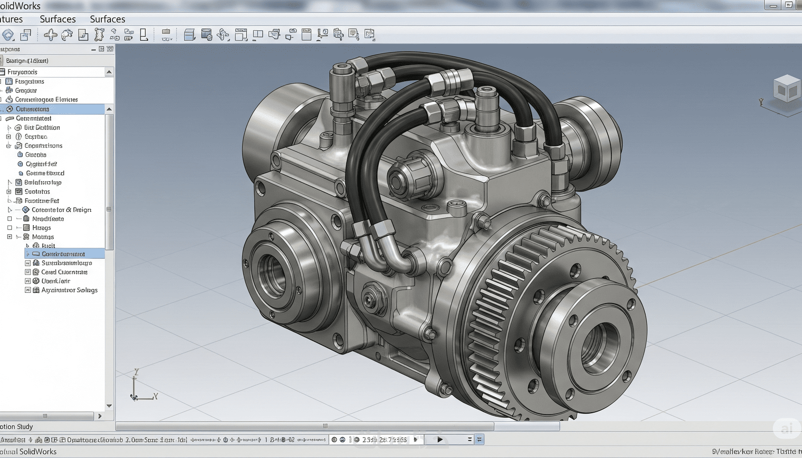Click the scroll-down arrow of the feature tree
Viewport: 802px width, 458px height.
[x=109, y=406]
